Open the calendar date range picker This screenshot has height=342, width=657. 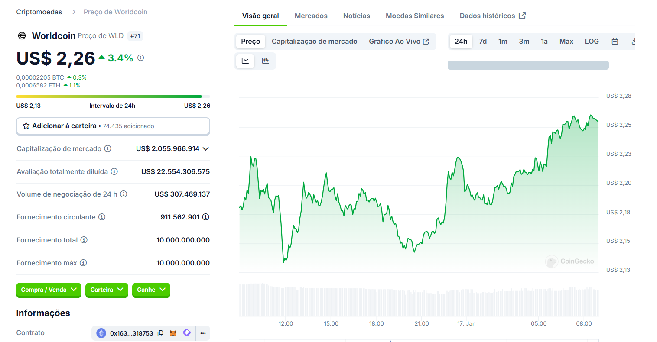coord(615,42)
